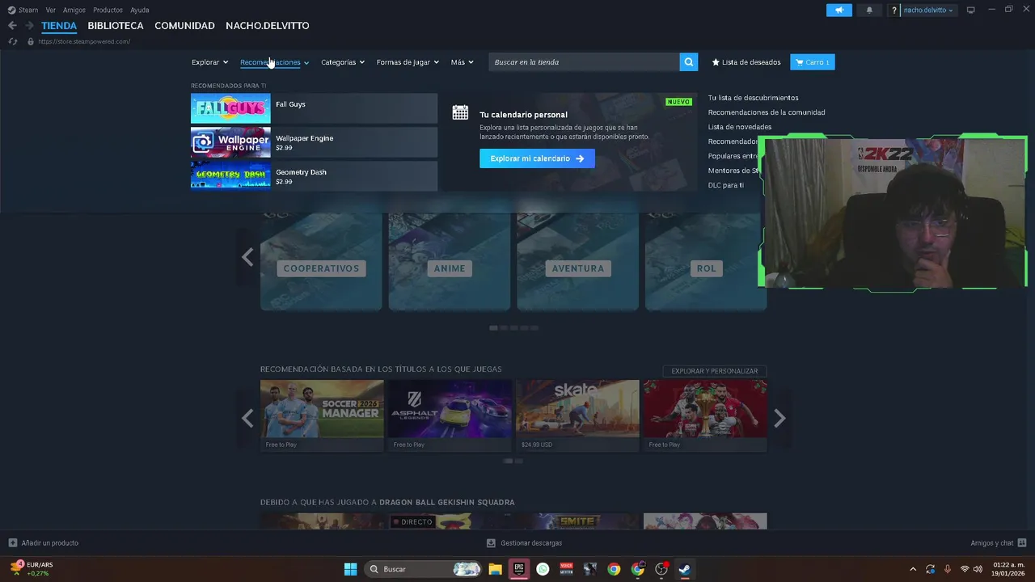Select Wallpaper Engine recommendation
1035x582 pixels.
coord(314,142)
